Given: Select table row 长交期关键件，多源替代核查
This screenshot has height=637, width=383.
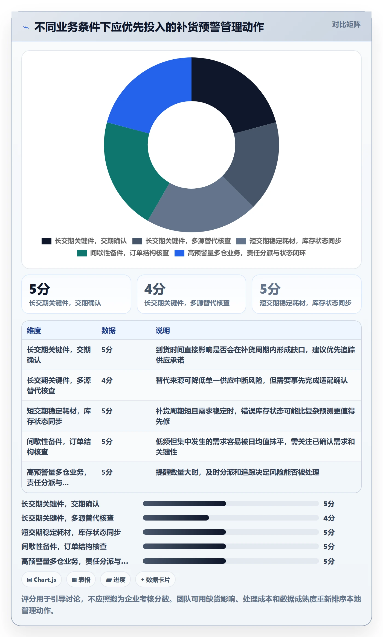Looking at the screenshot, I should pyautogui.click(x=191, y=385).
